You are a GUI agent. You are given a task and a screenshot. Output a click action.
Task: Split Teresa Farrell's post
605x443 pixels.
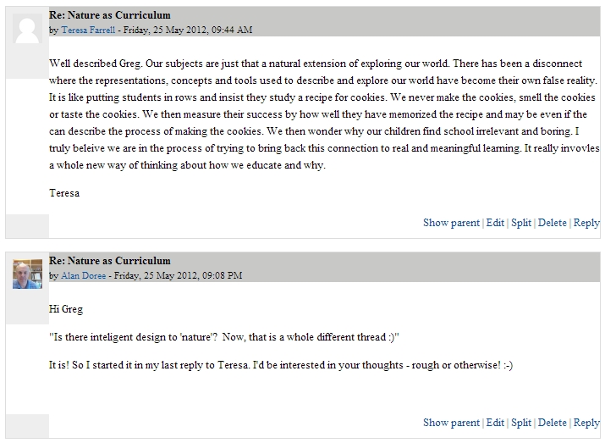(521, 223)
